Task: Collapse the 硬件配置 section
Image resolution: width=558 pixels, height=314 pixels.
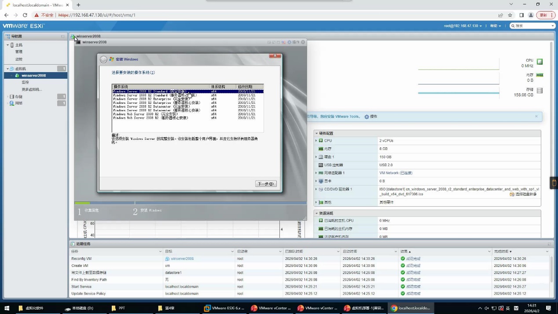Action: [316, 133]
